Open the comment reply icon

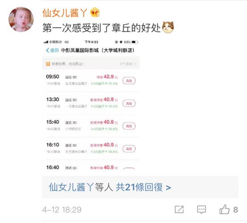tap(202, 210)
